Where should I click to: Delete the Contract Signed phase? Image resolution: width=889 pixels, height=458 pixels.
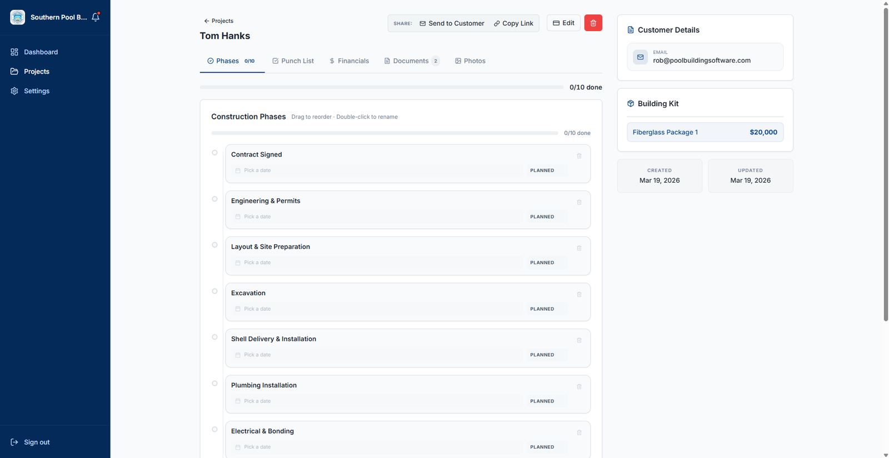tap(579, 156)
